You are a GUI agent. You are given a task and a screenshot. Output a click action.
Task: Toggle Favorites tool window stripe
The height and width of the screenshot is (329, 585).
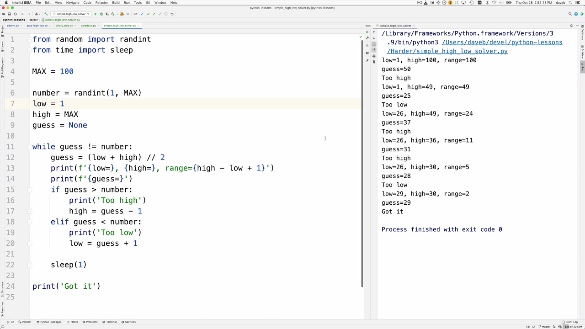[2, 310]
